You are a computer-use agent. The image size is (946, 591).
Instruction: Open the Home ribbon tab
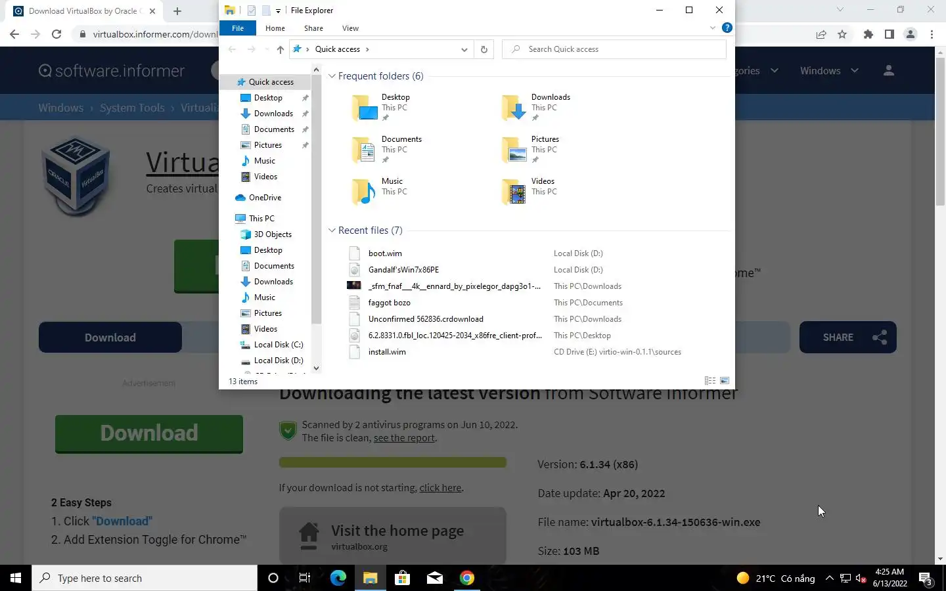275,28
